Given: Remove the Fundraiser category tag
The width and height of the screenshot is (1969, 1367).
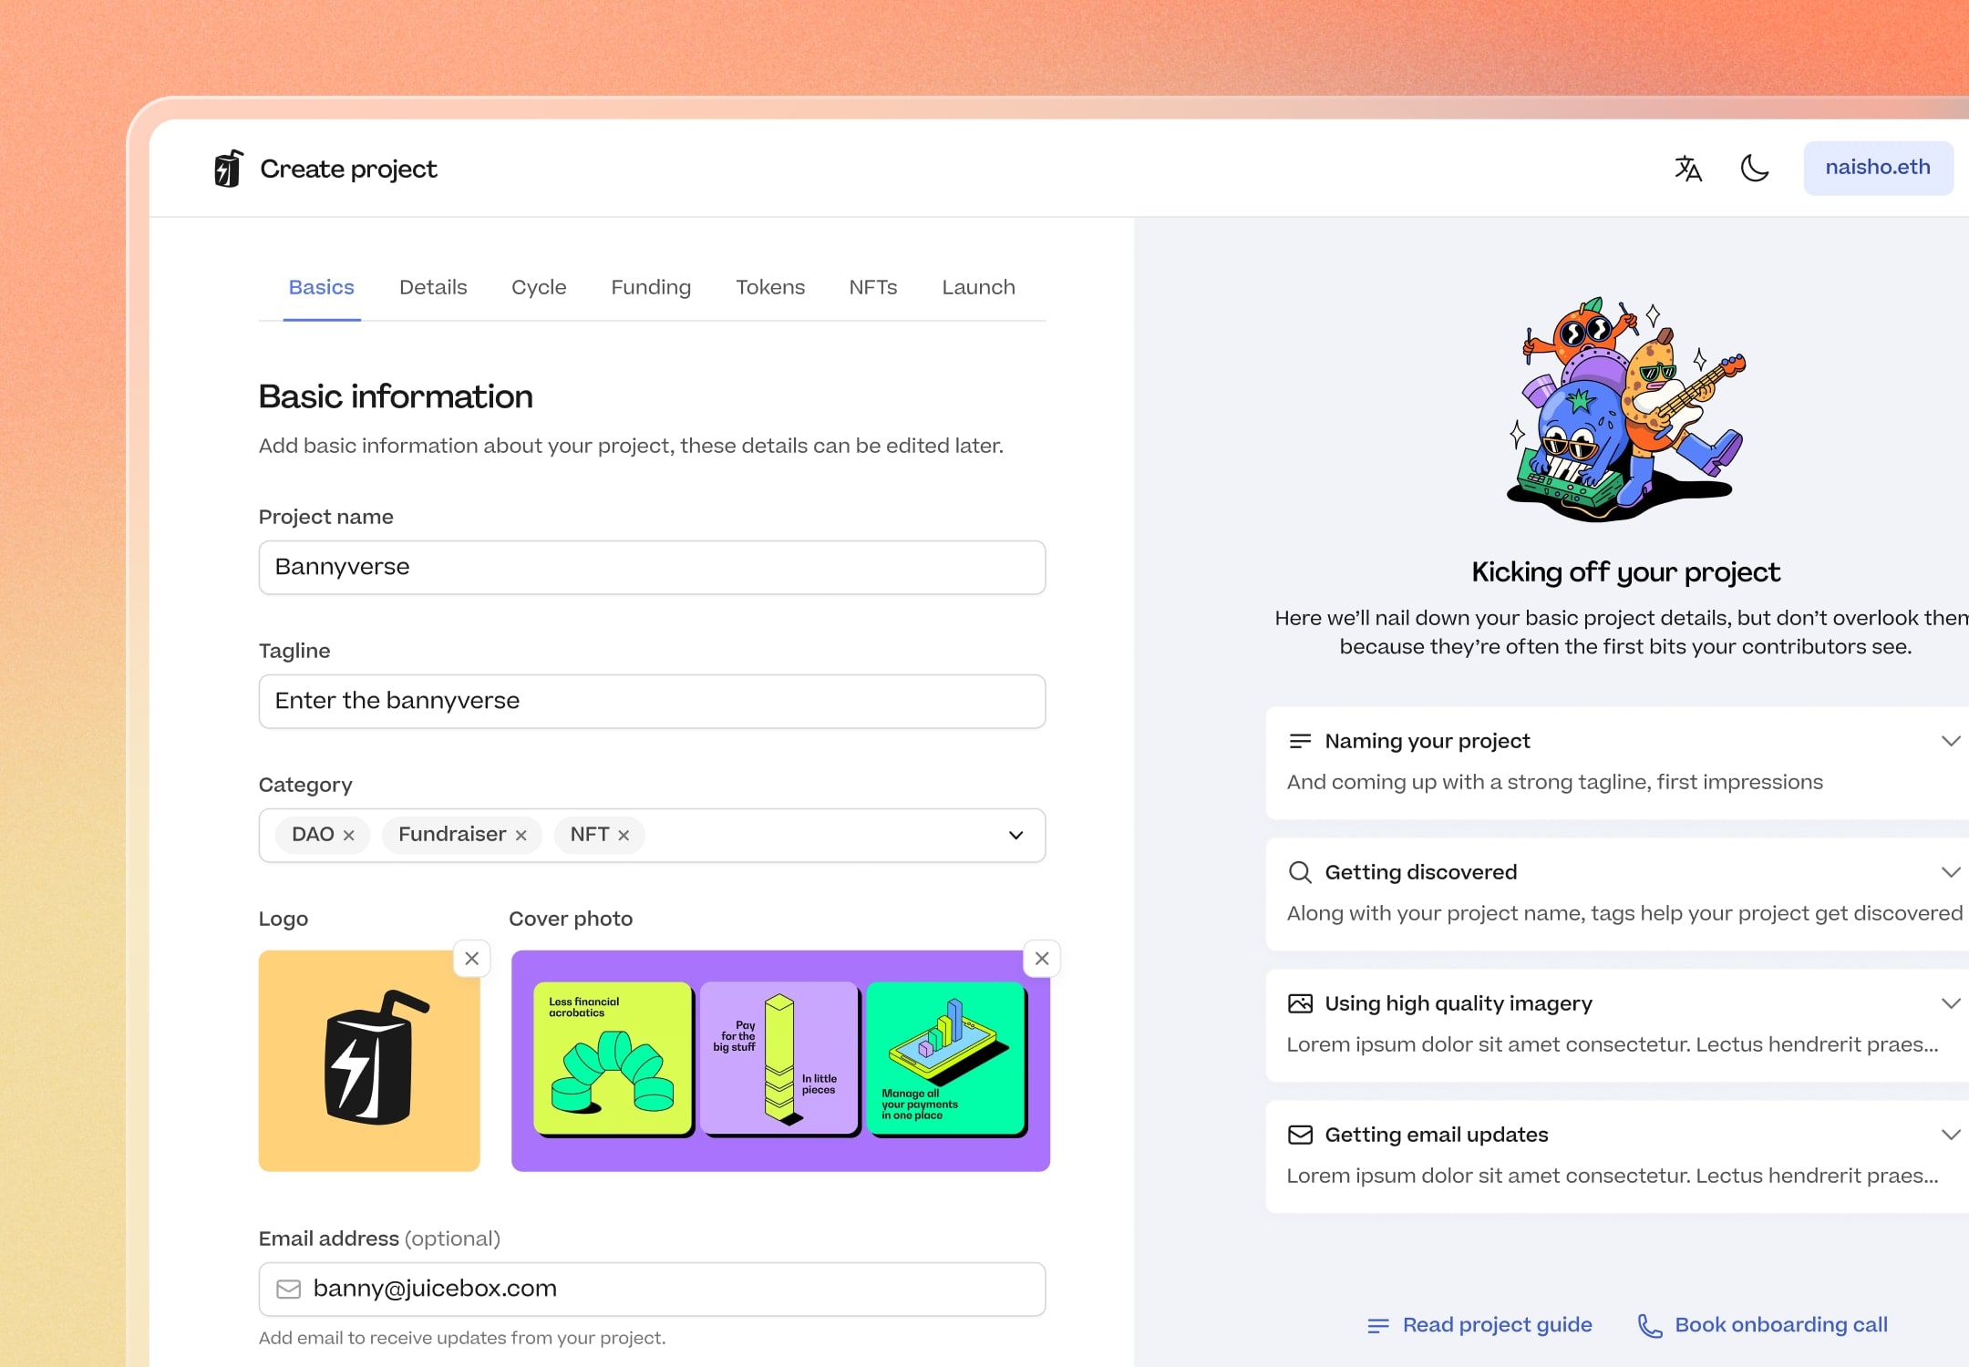Looking at the screenshot, I should coord(521,836).
